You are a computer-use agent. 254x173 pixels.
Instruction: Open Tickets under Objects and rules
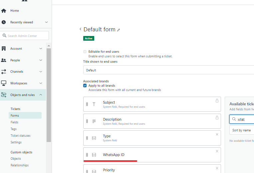(15, 109)
